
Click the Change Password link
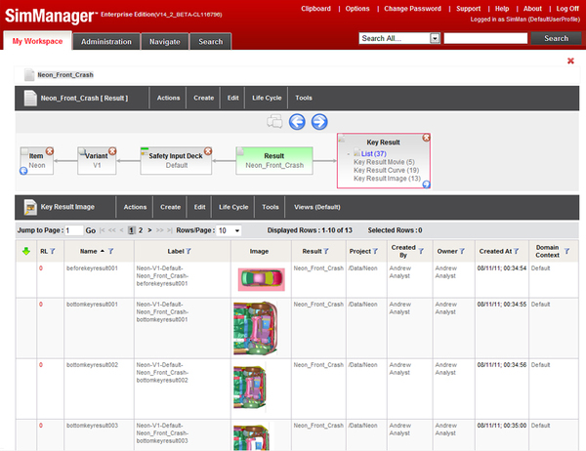pyautogui.click(x=411, y=8)
